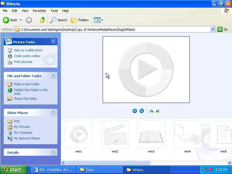This screenshot has height=174, width=232.
Task: Click Make a new folder
Action: pyautogui.click(x=27, y=84)
